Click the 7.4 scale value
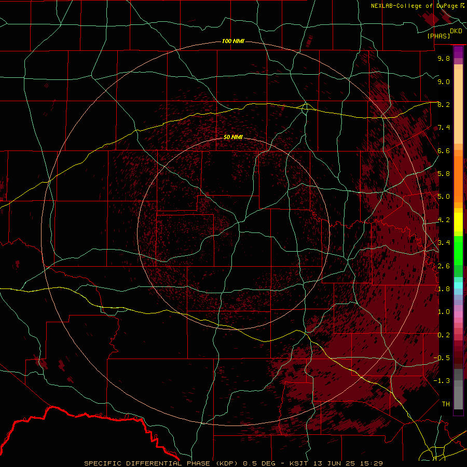 [x=444, y=128]
